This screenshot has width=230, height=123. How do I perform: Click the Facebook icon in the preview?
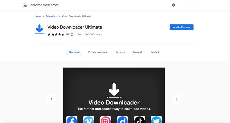pos(72,119)
